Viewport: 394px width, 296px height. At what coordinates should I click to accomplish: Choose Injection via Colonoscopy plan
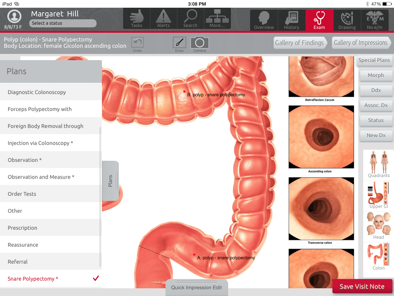click(51, 143)
